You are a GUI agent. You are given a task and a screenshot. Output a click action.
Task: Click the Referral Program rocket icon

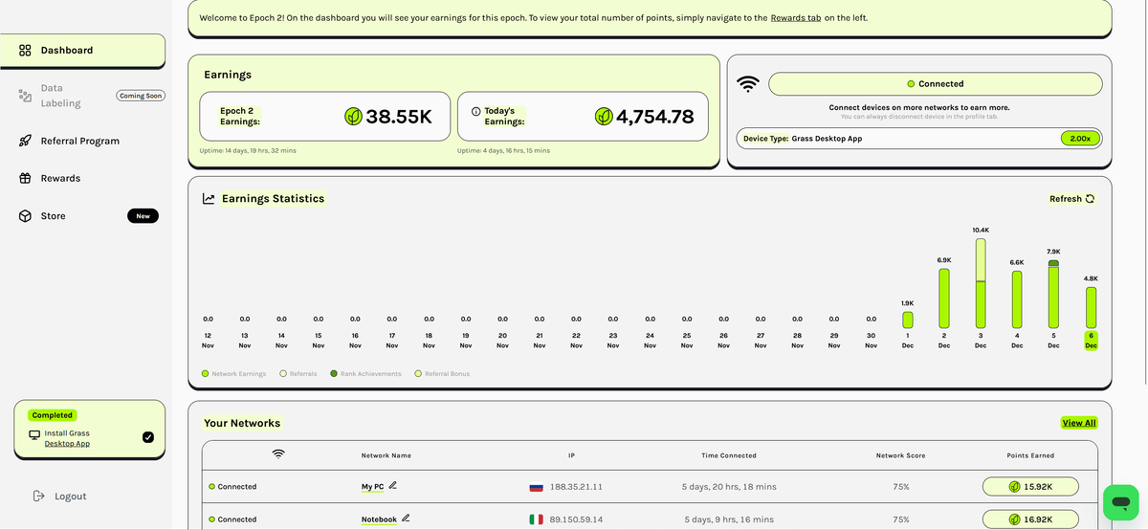(26, 142)
